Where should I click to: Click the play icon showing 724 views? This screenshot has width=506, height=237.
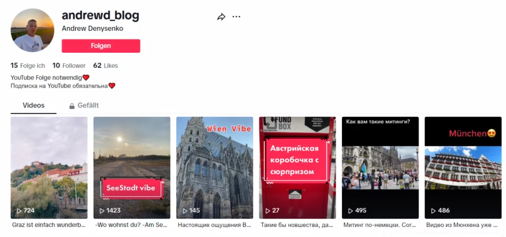click(x=19, y=211)
